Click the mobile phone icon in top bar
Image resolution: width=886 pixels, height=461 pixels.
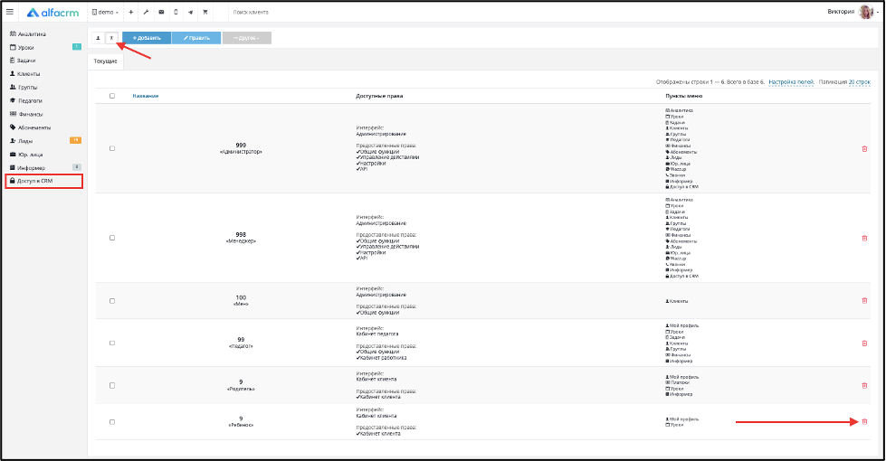(x=176, y=12)
